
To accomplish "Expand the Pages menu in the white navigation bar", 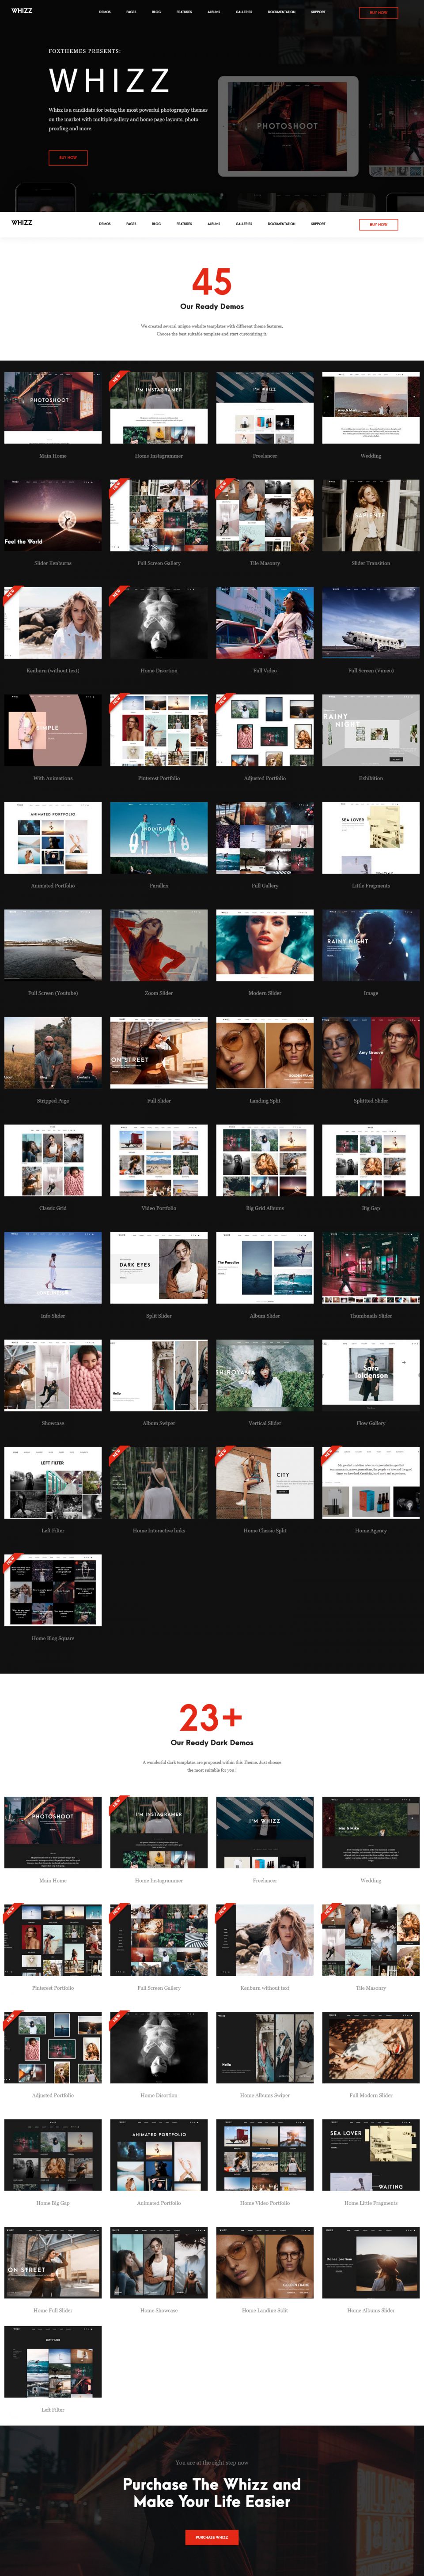I will click(x=131, y=224).
